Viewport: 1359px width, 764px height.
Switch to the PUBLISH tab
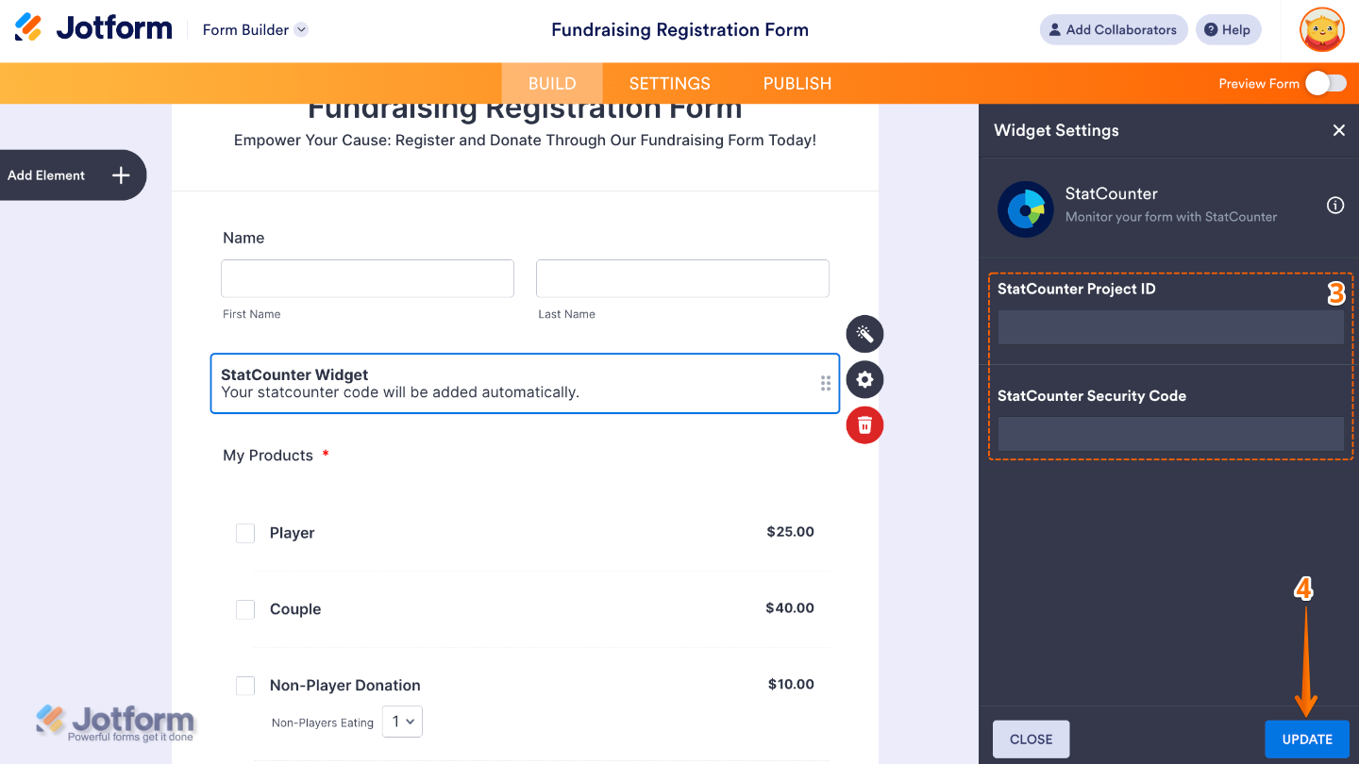point(797,83)
